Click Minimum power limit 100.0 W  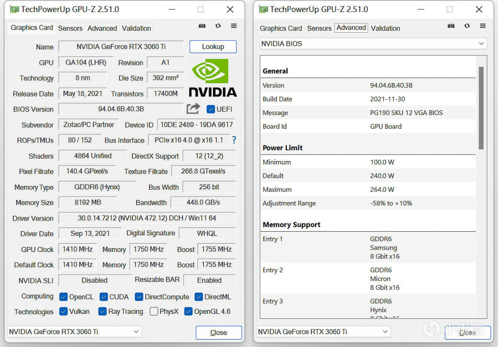pos(382,162)
